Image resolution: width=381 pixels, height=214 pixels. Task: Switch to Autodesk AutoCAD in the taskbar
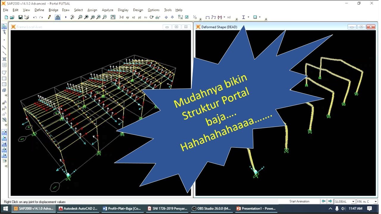click(x=78, y=209)
